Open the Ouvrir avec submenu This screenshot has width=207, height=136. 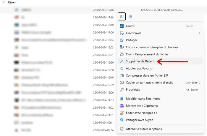[160, 33]
